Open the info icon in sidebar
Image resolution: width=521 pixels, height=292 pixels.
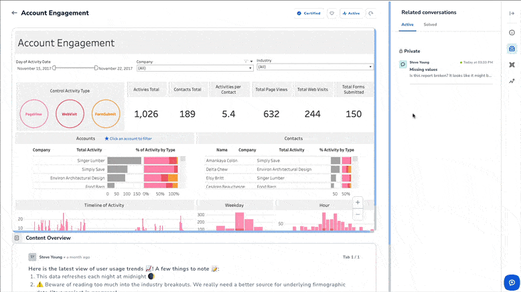512,32
